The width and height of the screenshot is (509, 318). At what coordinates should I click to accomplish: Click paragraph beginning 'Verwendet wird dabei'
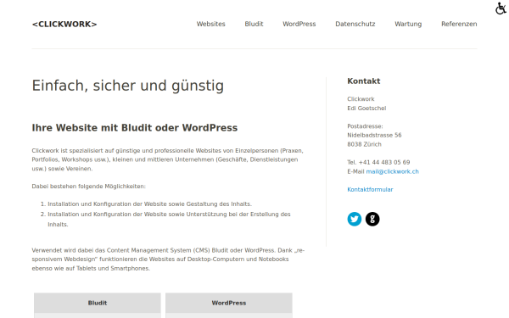pos(168,259)
